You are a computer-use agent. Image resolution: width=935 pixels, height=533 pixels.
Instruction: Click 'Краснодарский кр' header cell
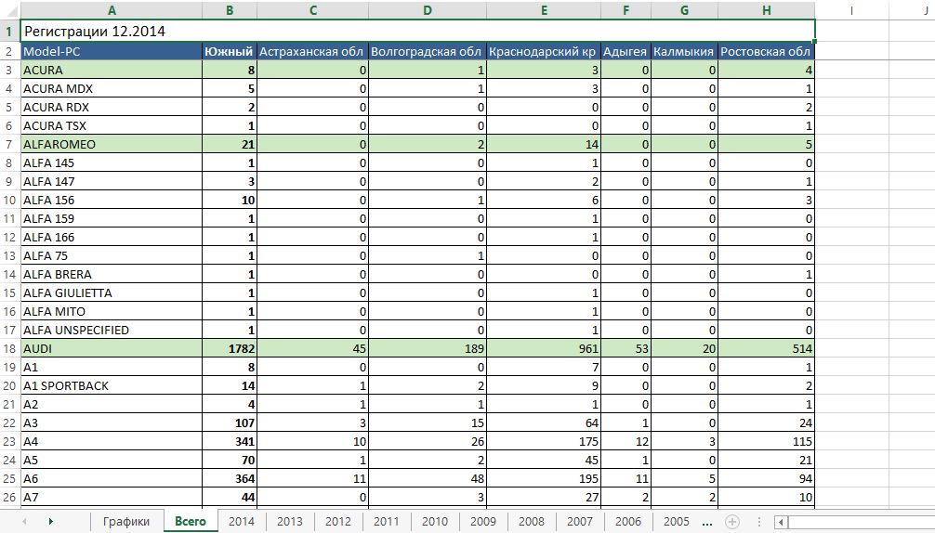[544, 51]
